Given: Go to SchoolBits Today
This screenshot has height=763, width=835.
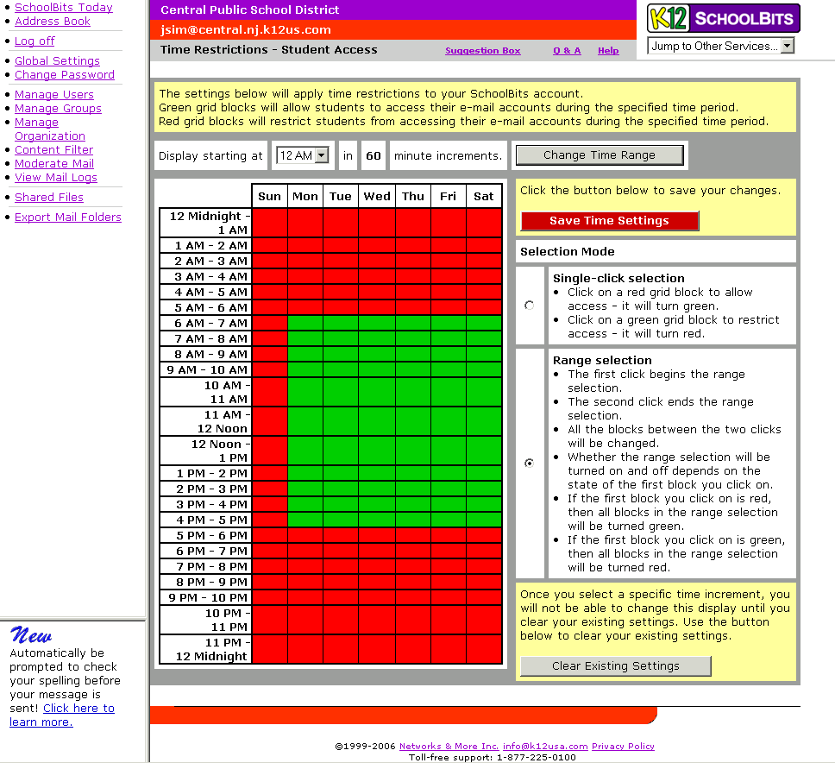Looking at the screenshot, I should click(x=64, y=8).
